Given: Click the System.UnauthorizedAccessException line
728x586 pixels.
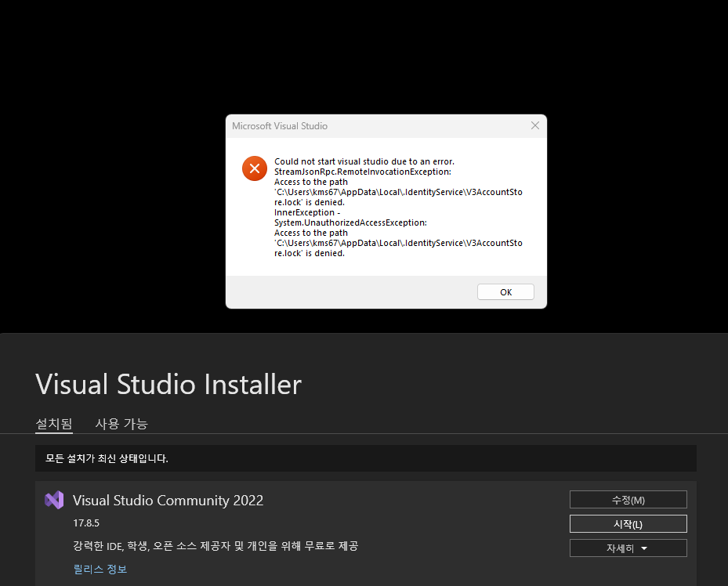Looking at the screenshot, I should (x=350, y=222).
